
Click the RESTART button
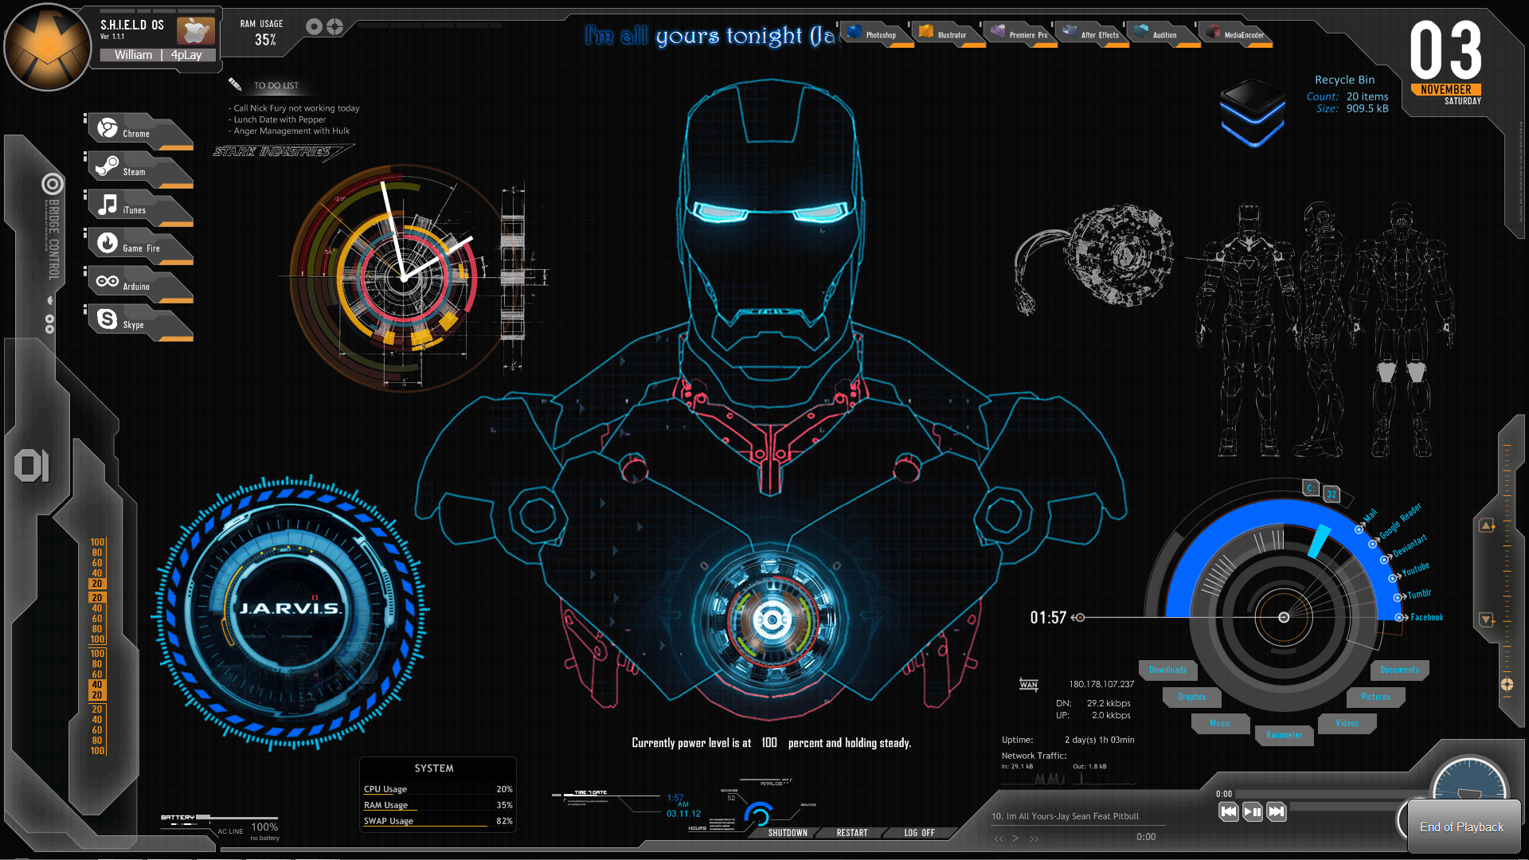(852, 833)
